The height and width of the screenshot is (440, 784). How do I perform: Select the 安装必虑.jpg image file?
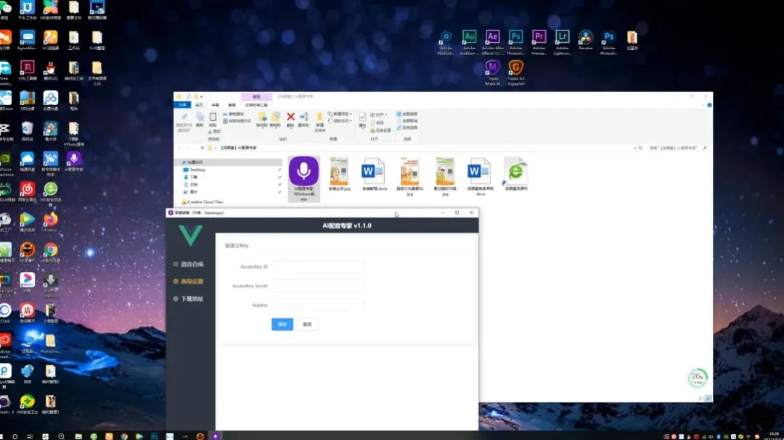pos(339,174)
